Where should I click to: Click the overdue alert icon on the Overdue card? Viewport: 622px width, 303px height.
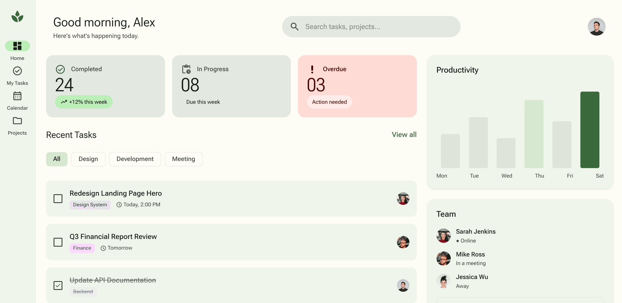pos(312,69)
